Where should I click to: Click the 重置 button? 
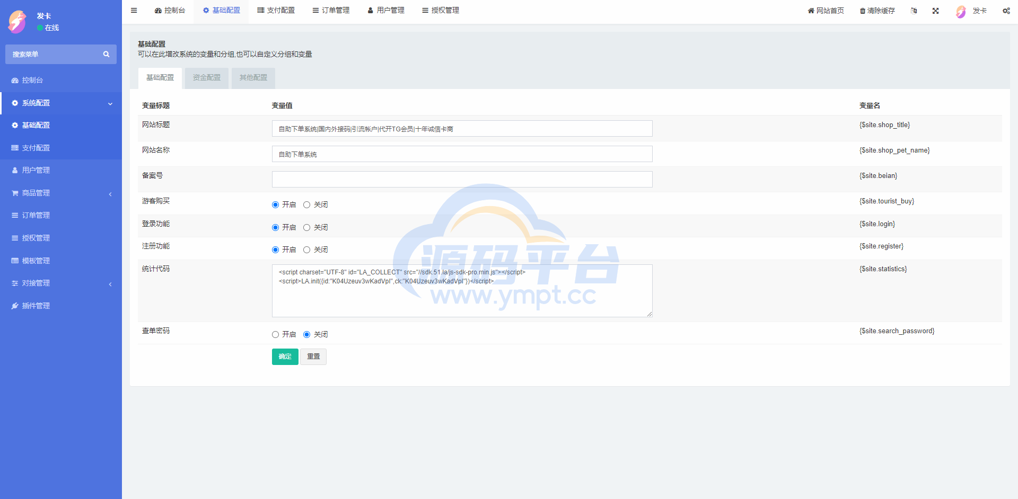313,357
